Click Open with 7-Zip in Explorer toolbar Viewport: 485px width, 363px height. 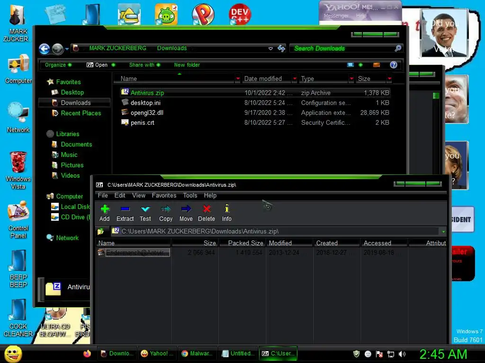97,65
